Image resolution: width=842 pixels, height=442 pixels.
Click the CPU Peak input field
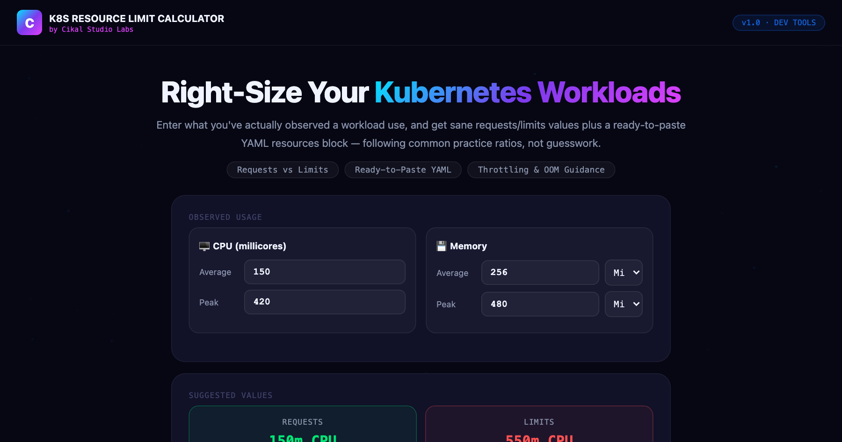(x=325, y=302)
